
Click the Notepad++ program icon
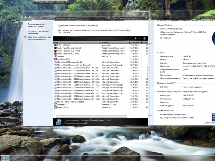55,105
